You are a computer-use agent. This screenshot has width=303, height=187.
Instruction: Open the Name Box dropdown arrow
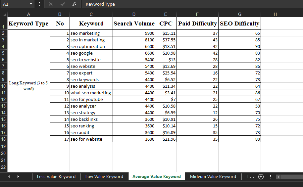[31, 4]
